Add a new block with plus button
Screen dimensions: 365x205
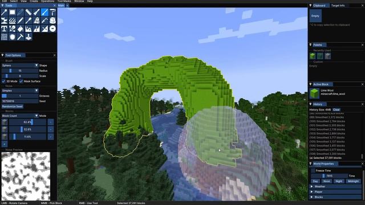[x=5, y=144]
